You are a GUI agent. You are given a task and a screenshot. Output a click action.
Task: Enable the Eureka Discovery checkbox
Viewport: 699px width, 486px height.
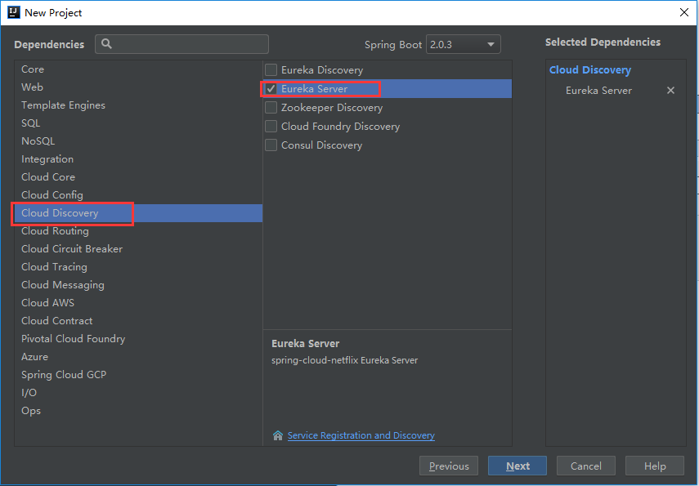pyautogui.click(x=271, y=70)
